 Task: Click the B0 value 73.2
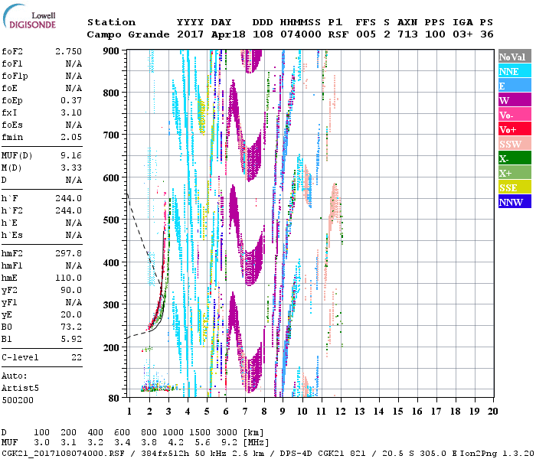tap(71, 327)
